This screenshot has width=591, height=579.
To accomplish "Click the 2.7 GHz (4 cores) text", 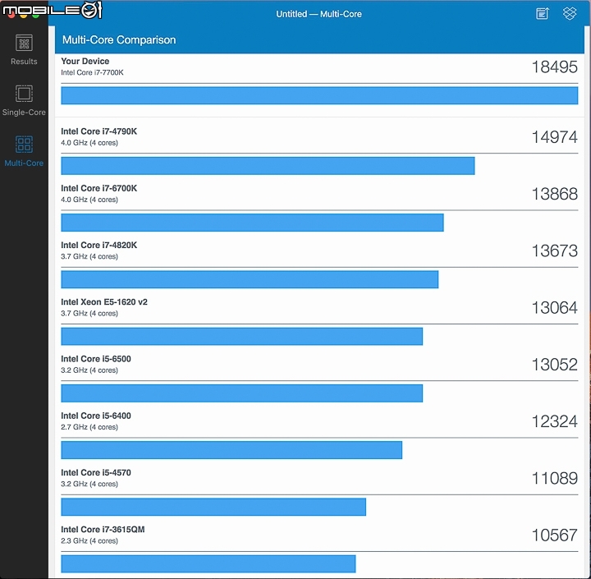I will pyautogui.click(x=89, y=427).
